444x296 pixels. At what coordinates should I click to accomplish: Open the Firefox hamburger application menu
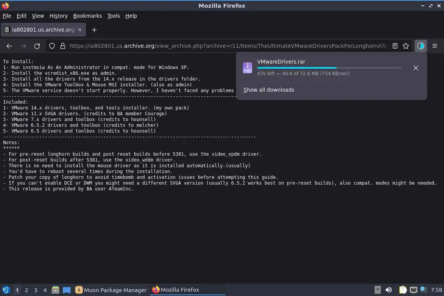pos(435,46)
